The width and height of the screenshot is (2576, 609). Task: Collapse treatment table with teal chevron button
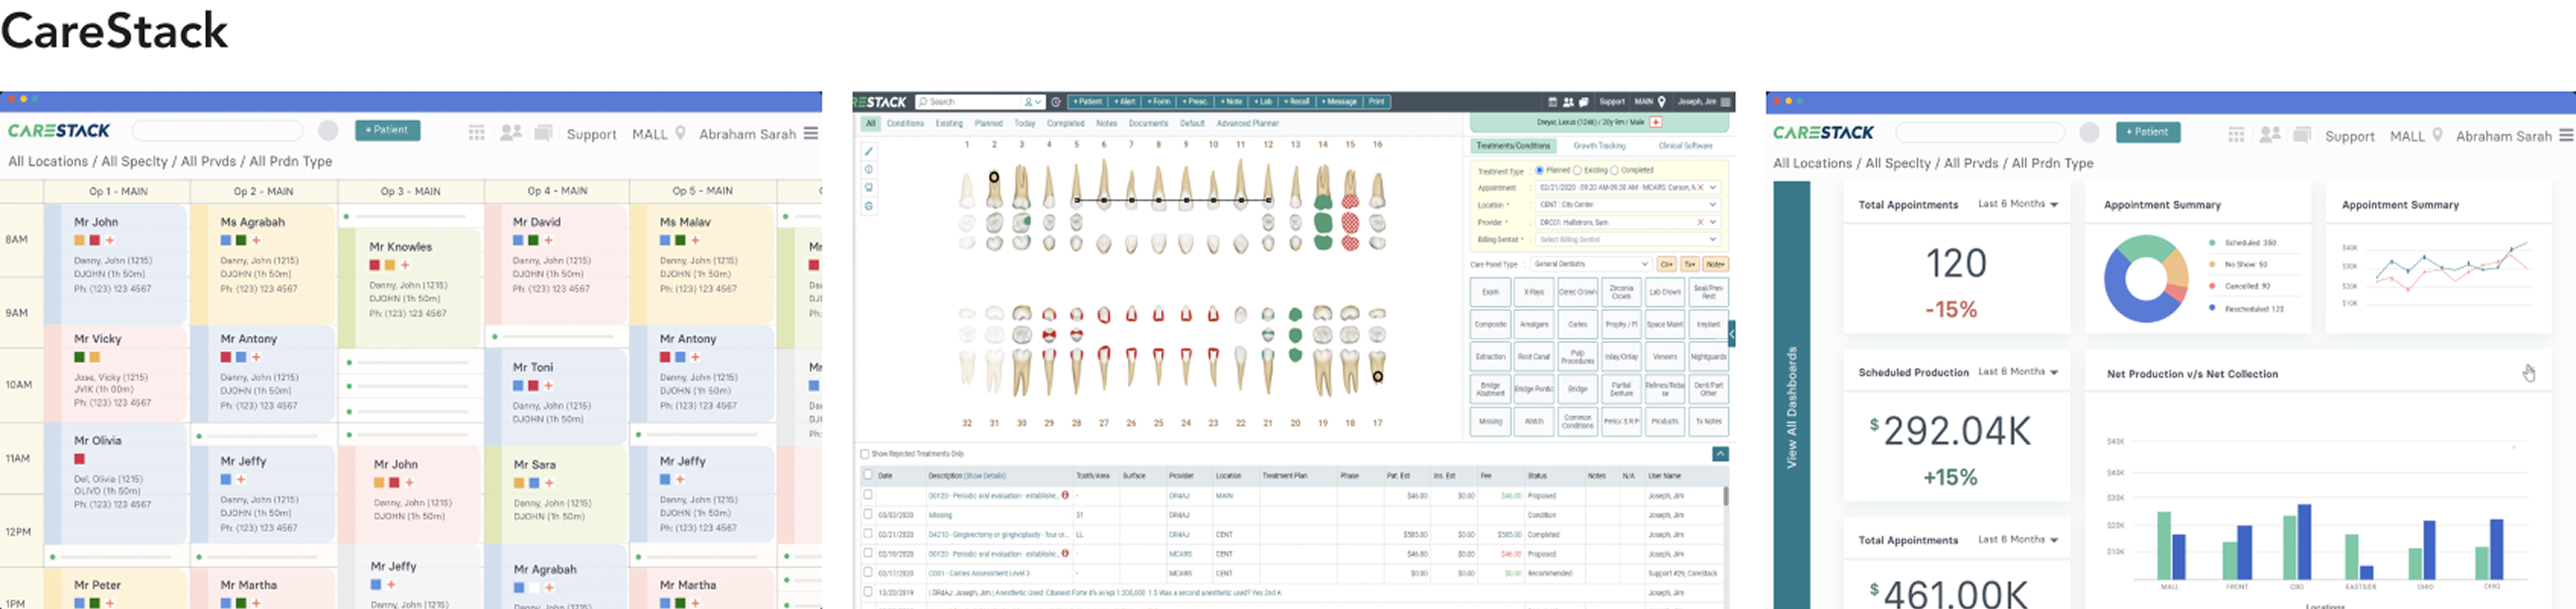pos(1720,454)
